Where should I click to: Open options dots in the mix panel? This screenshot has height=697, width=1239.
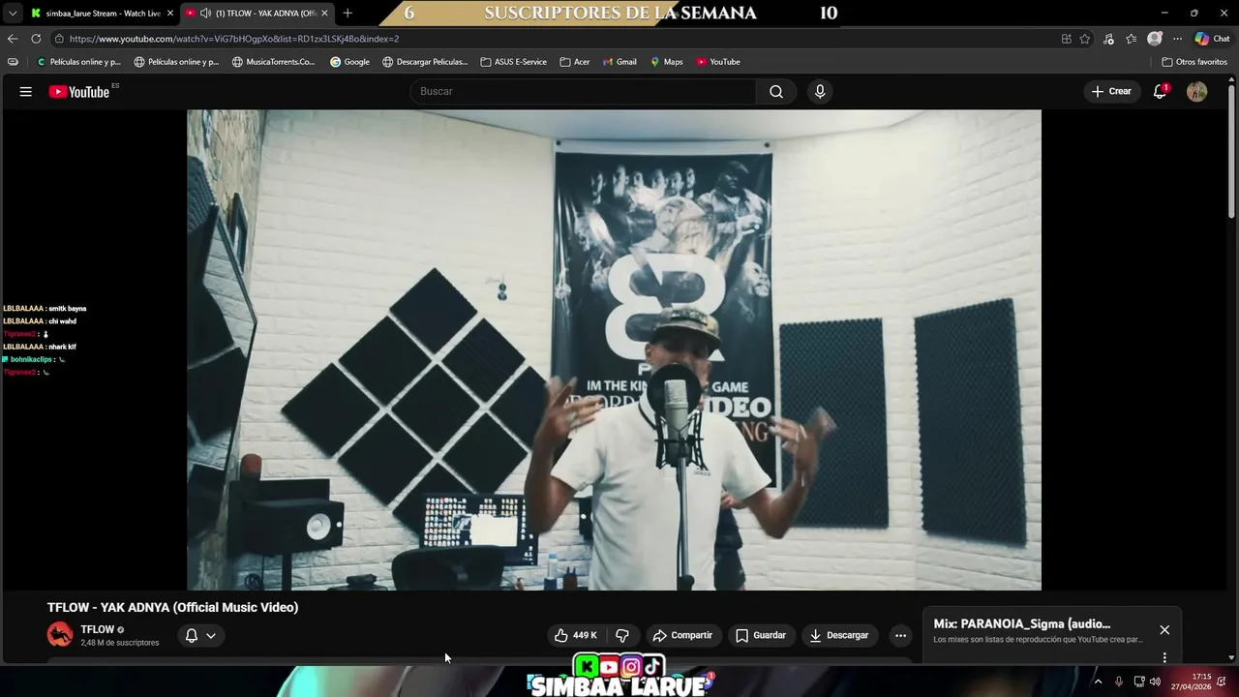click(1164, 657)
